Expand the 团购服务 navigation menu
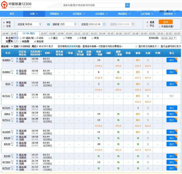The width and height of the screenshot is (182, 174). tap(56, 14)
